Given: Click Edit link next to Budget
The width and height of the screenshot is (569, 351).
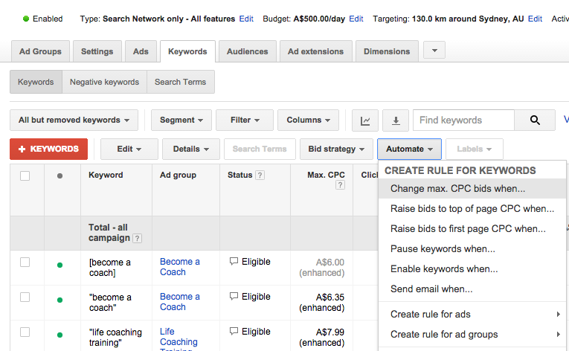Looking at the screenshot, I should coord(356,19).
